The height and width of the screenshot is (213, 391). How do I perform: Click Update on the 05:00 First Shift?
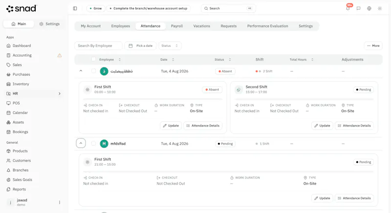coord(171,126)
